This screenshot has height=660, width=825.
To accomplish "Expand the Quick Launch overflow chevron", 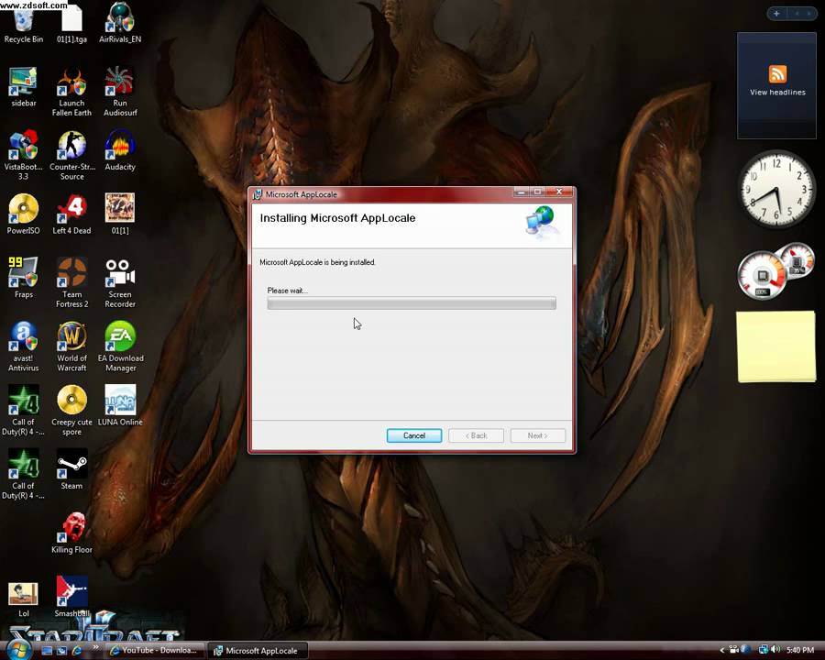I will click(x=95, y=647).
